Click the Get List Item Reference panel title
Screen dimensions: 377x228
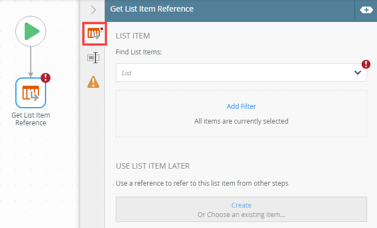151,9
